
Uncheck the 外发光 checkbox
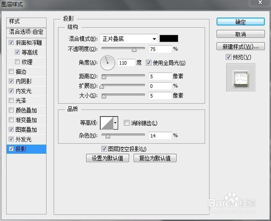[x=11, y=139]
